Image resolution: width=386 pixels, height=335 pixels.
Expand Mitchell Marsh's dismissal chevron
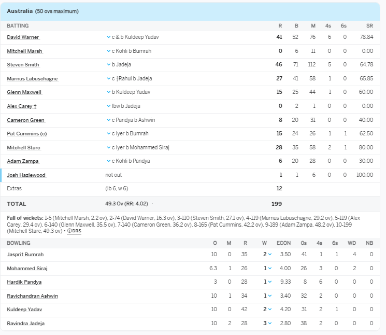point(108,51)
